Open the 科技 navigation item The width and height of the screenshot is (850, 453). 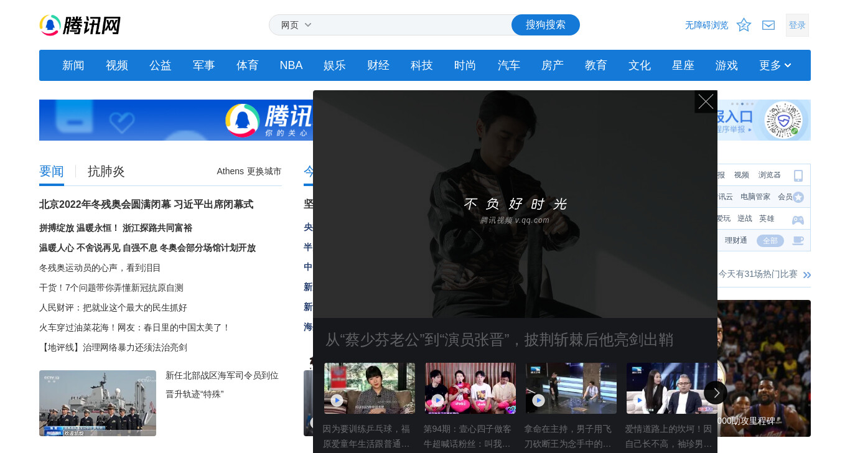[422, 65]
